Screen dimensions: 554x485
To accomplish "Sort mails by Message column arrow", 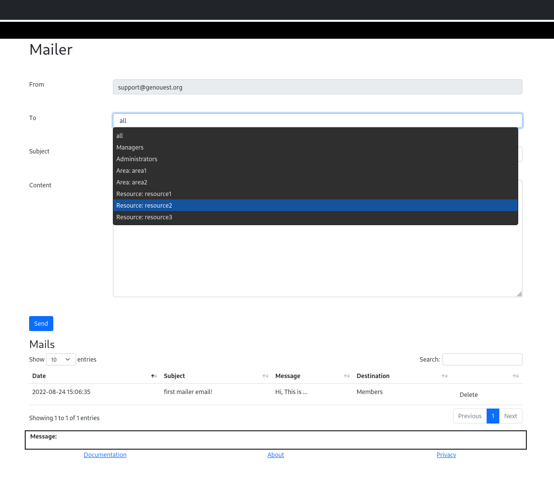I will (x=347, y=376).
